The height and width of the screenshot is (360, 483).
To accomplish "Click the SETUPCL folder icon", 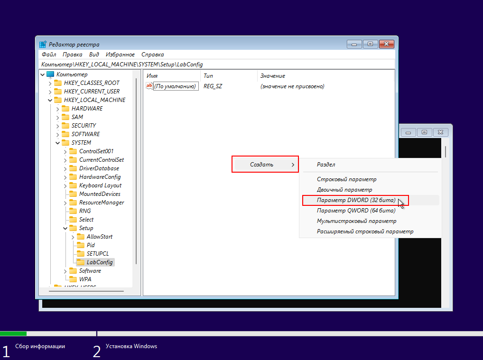I will [x=80, y=254].
